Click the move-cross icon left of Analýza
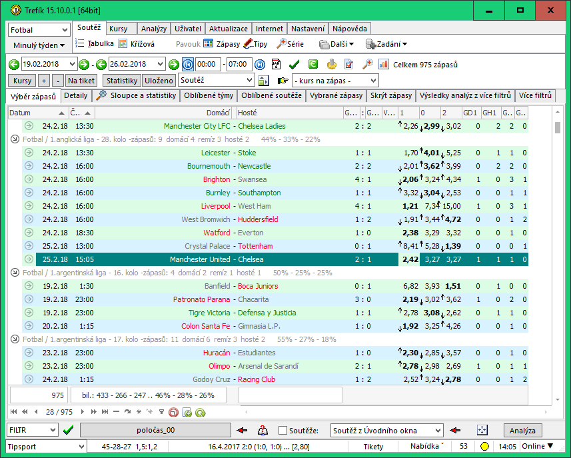 (482, 430)
